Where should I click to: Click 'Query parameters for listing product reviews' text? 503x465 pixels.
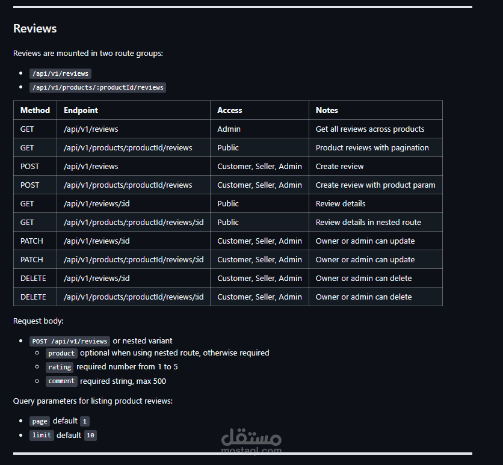93,401
